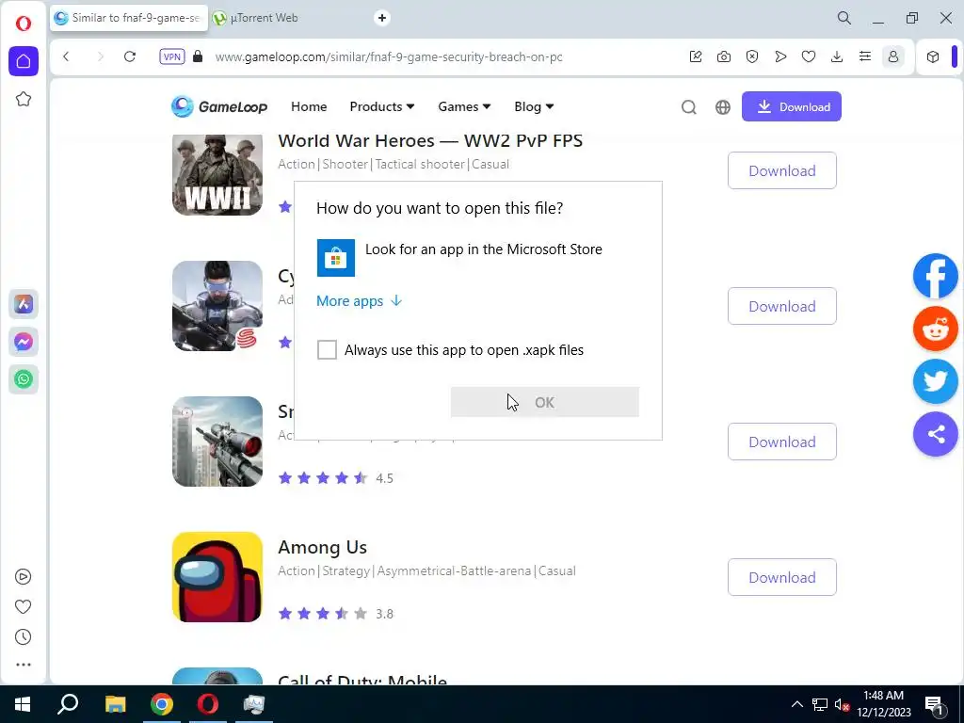Download Among Us game
The width and height of the screenshot is (964, 723).
click(782, 577)
